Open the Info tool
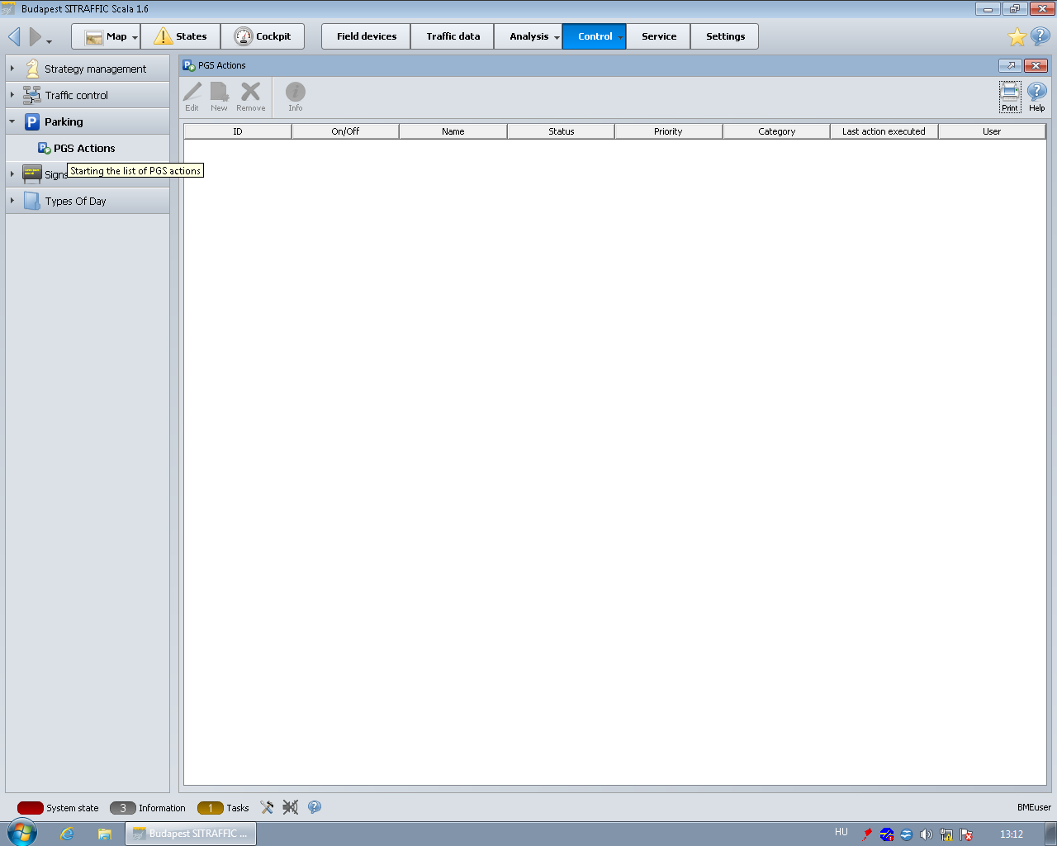The height and width of the screenshot is (846, 1057). click(x=296, y=96)
